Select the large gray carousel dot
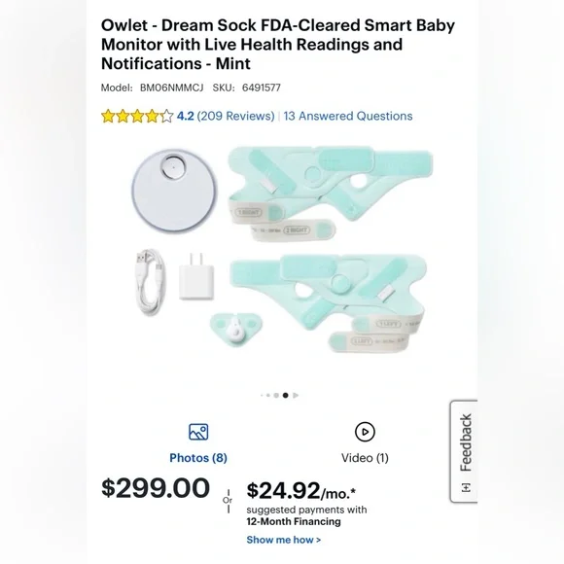The height and width of the screenshot is (564, 564). pos(276,396)
